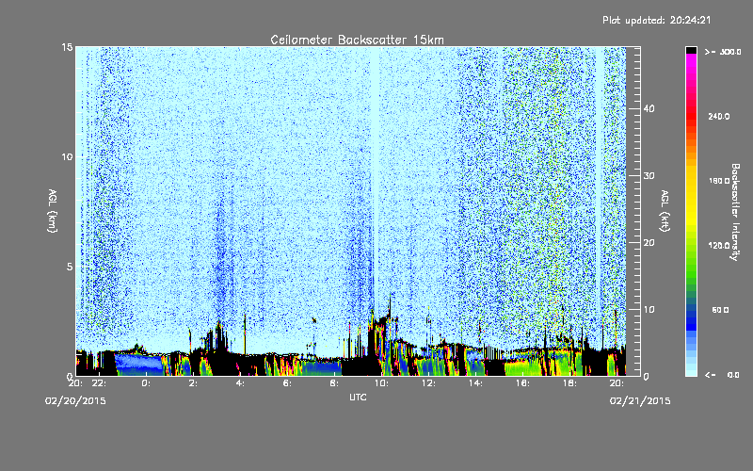Click the "4:" hour tick on time axis

click(x=240, y=383)
